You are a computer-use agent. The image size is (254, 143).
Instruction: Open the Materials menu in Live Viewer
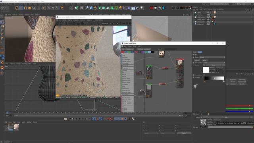click(76, 20)
